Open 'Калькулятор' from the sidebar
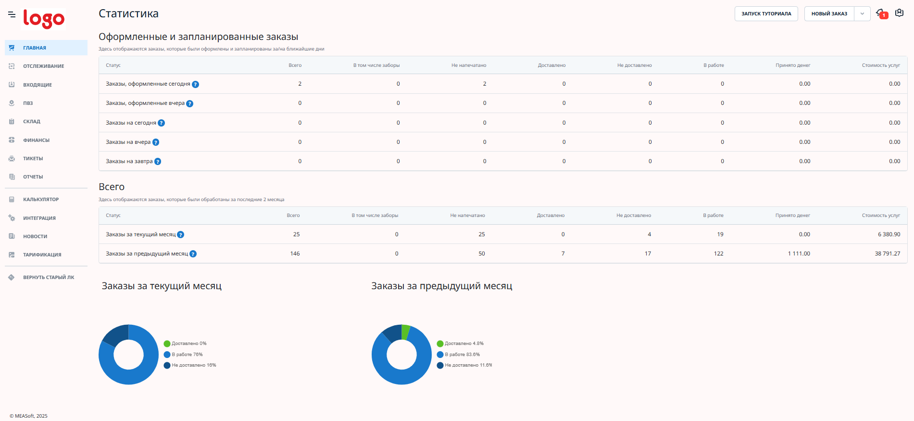914x421 pixels. 41,200
